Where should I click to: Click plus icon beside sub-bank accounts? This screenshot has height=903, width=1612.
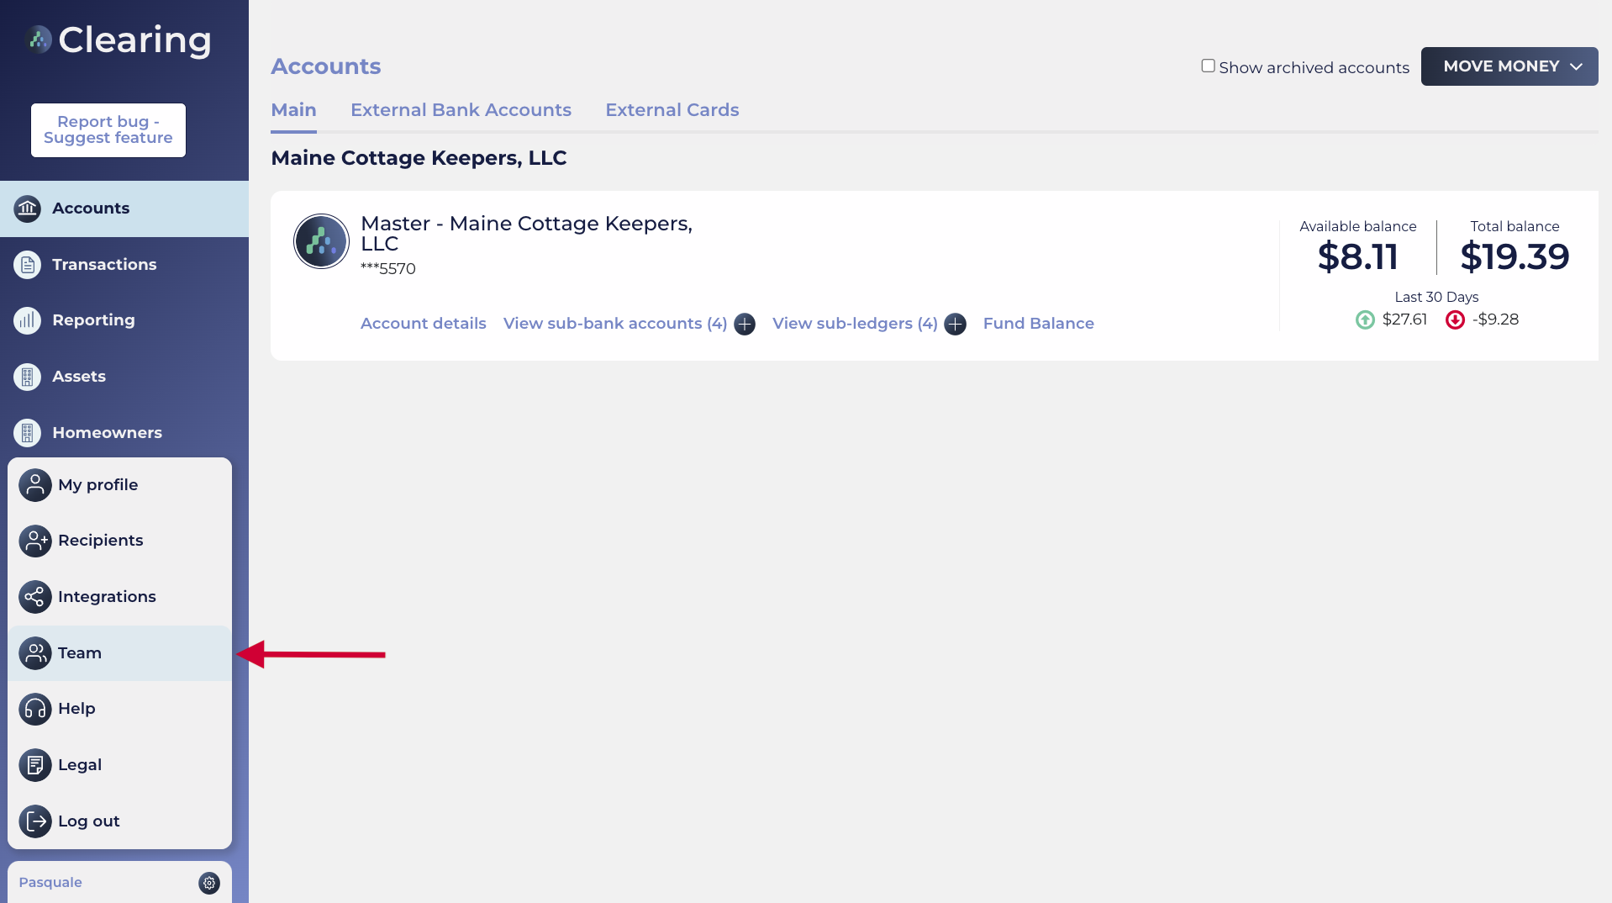click(745, 324)
